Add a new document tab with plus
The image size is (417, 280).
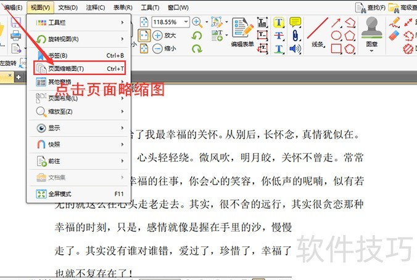(x=19, y=77)
